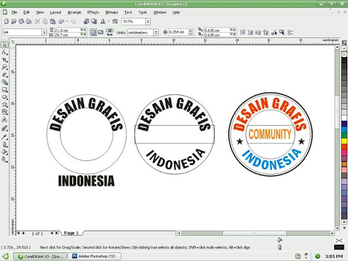Viewport: 348px width, 261px height.
Task: Toggle Dynamic Guides
Action: [266, 33]
